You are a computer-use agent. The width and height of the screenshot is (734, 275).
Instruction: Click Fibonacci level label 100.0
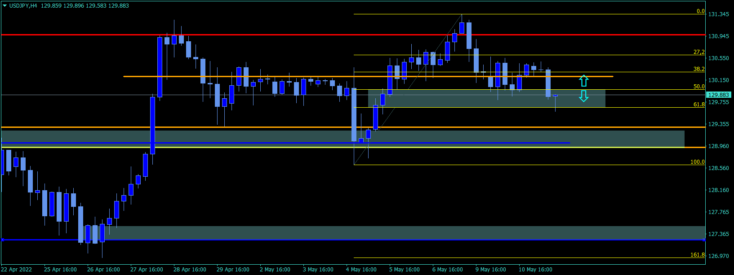pyautogui.click(x=698, y=162)
